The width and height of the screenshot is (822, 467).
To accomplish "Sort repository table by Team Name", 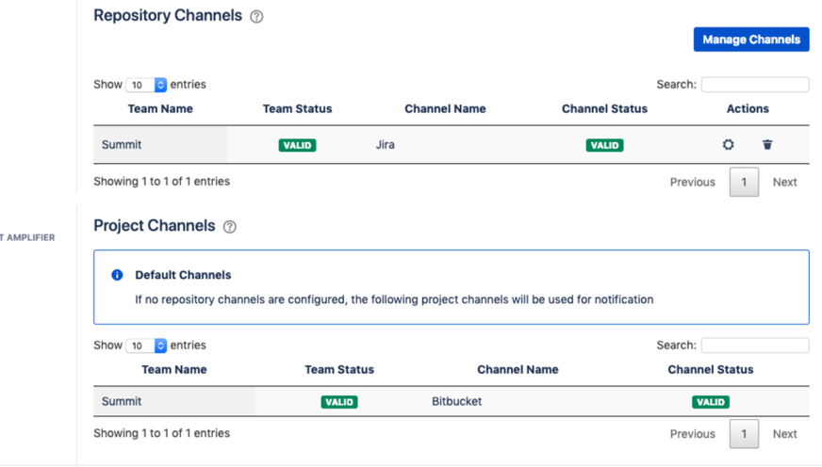I will pyautogui.click(x=160, y=109).
